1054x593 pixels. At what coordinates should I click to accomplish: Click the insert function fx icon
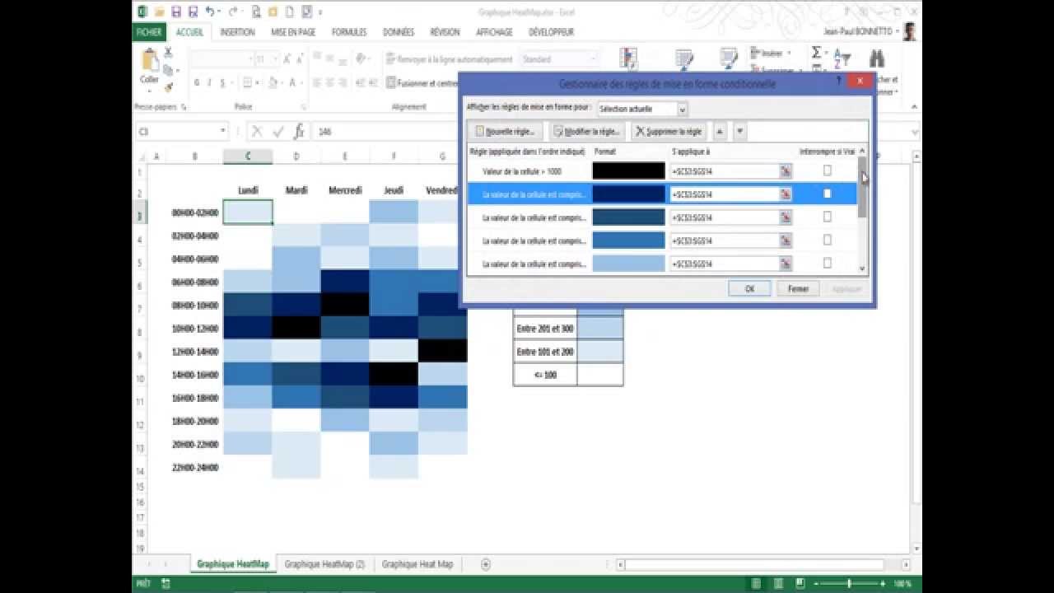[x=299, y=131]
